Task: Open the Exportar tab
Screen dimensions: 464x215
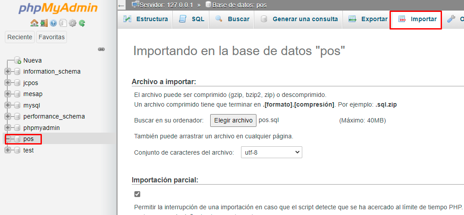Action: pyautogui.click(x=368, y=19)
